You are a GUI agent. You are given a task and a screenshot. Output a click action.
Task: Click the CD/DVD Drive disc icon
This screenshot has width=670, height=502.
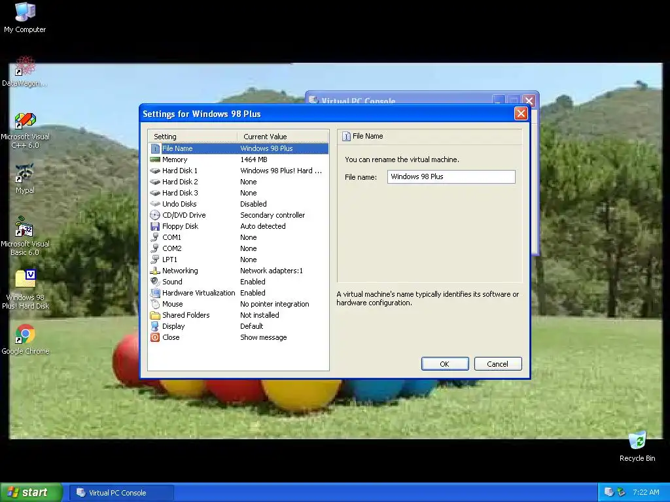coord(155,215)
